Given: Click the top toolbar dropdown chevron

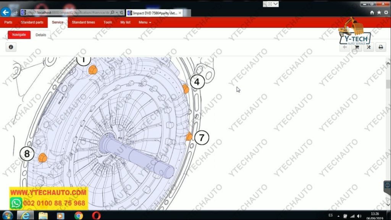Looking at the screenshot, I should click(x=275, y=4).
